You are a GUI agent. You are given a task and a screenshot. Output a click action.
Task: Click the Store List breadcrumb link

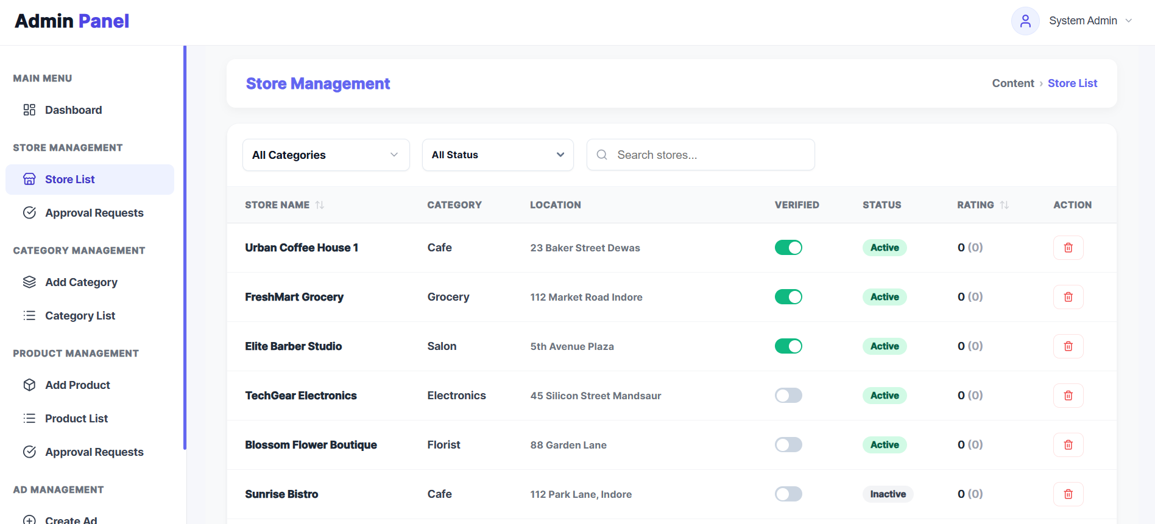click(1072, 83)
